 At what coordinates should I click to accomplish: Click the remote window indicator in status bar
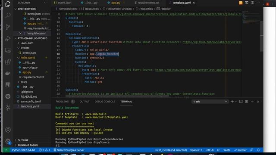(6, 150)
